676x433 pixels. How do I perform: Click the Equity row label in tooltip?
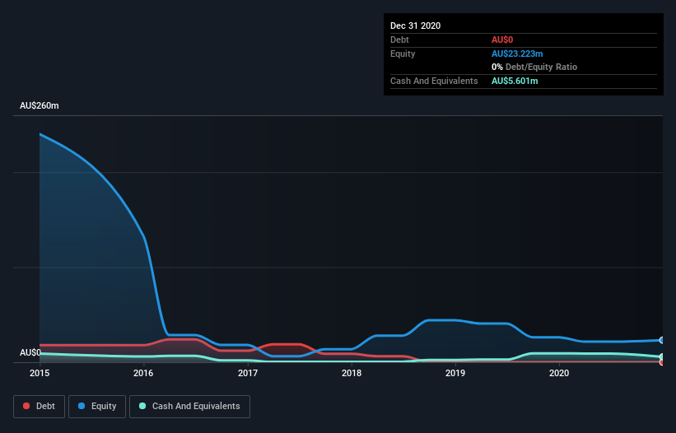[403, 54]
